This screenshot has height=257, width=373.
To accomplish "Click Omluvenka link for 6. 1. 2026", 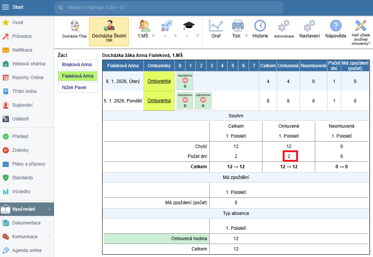I will (159, 81).
